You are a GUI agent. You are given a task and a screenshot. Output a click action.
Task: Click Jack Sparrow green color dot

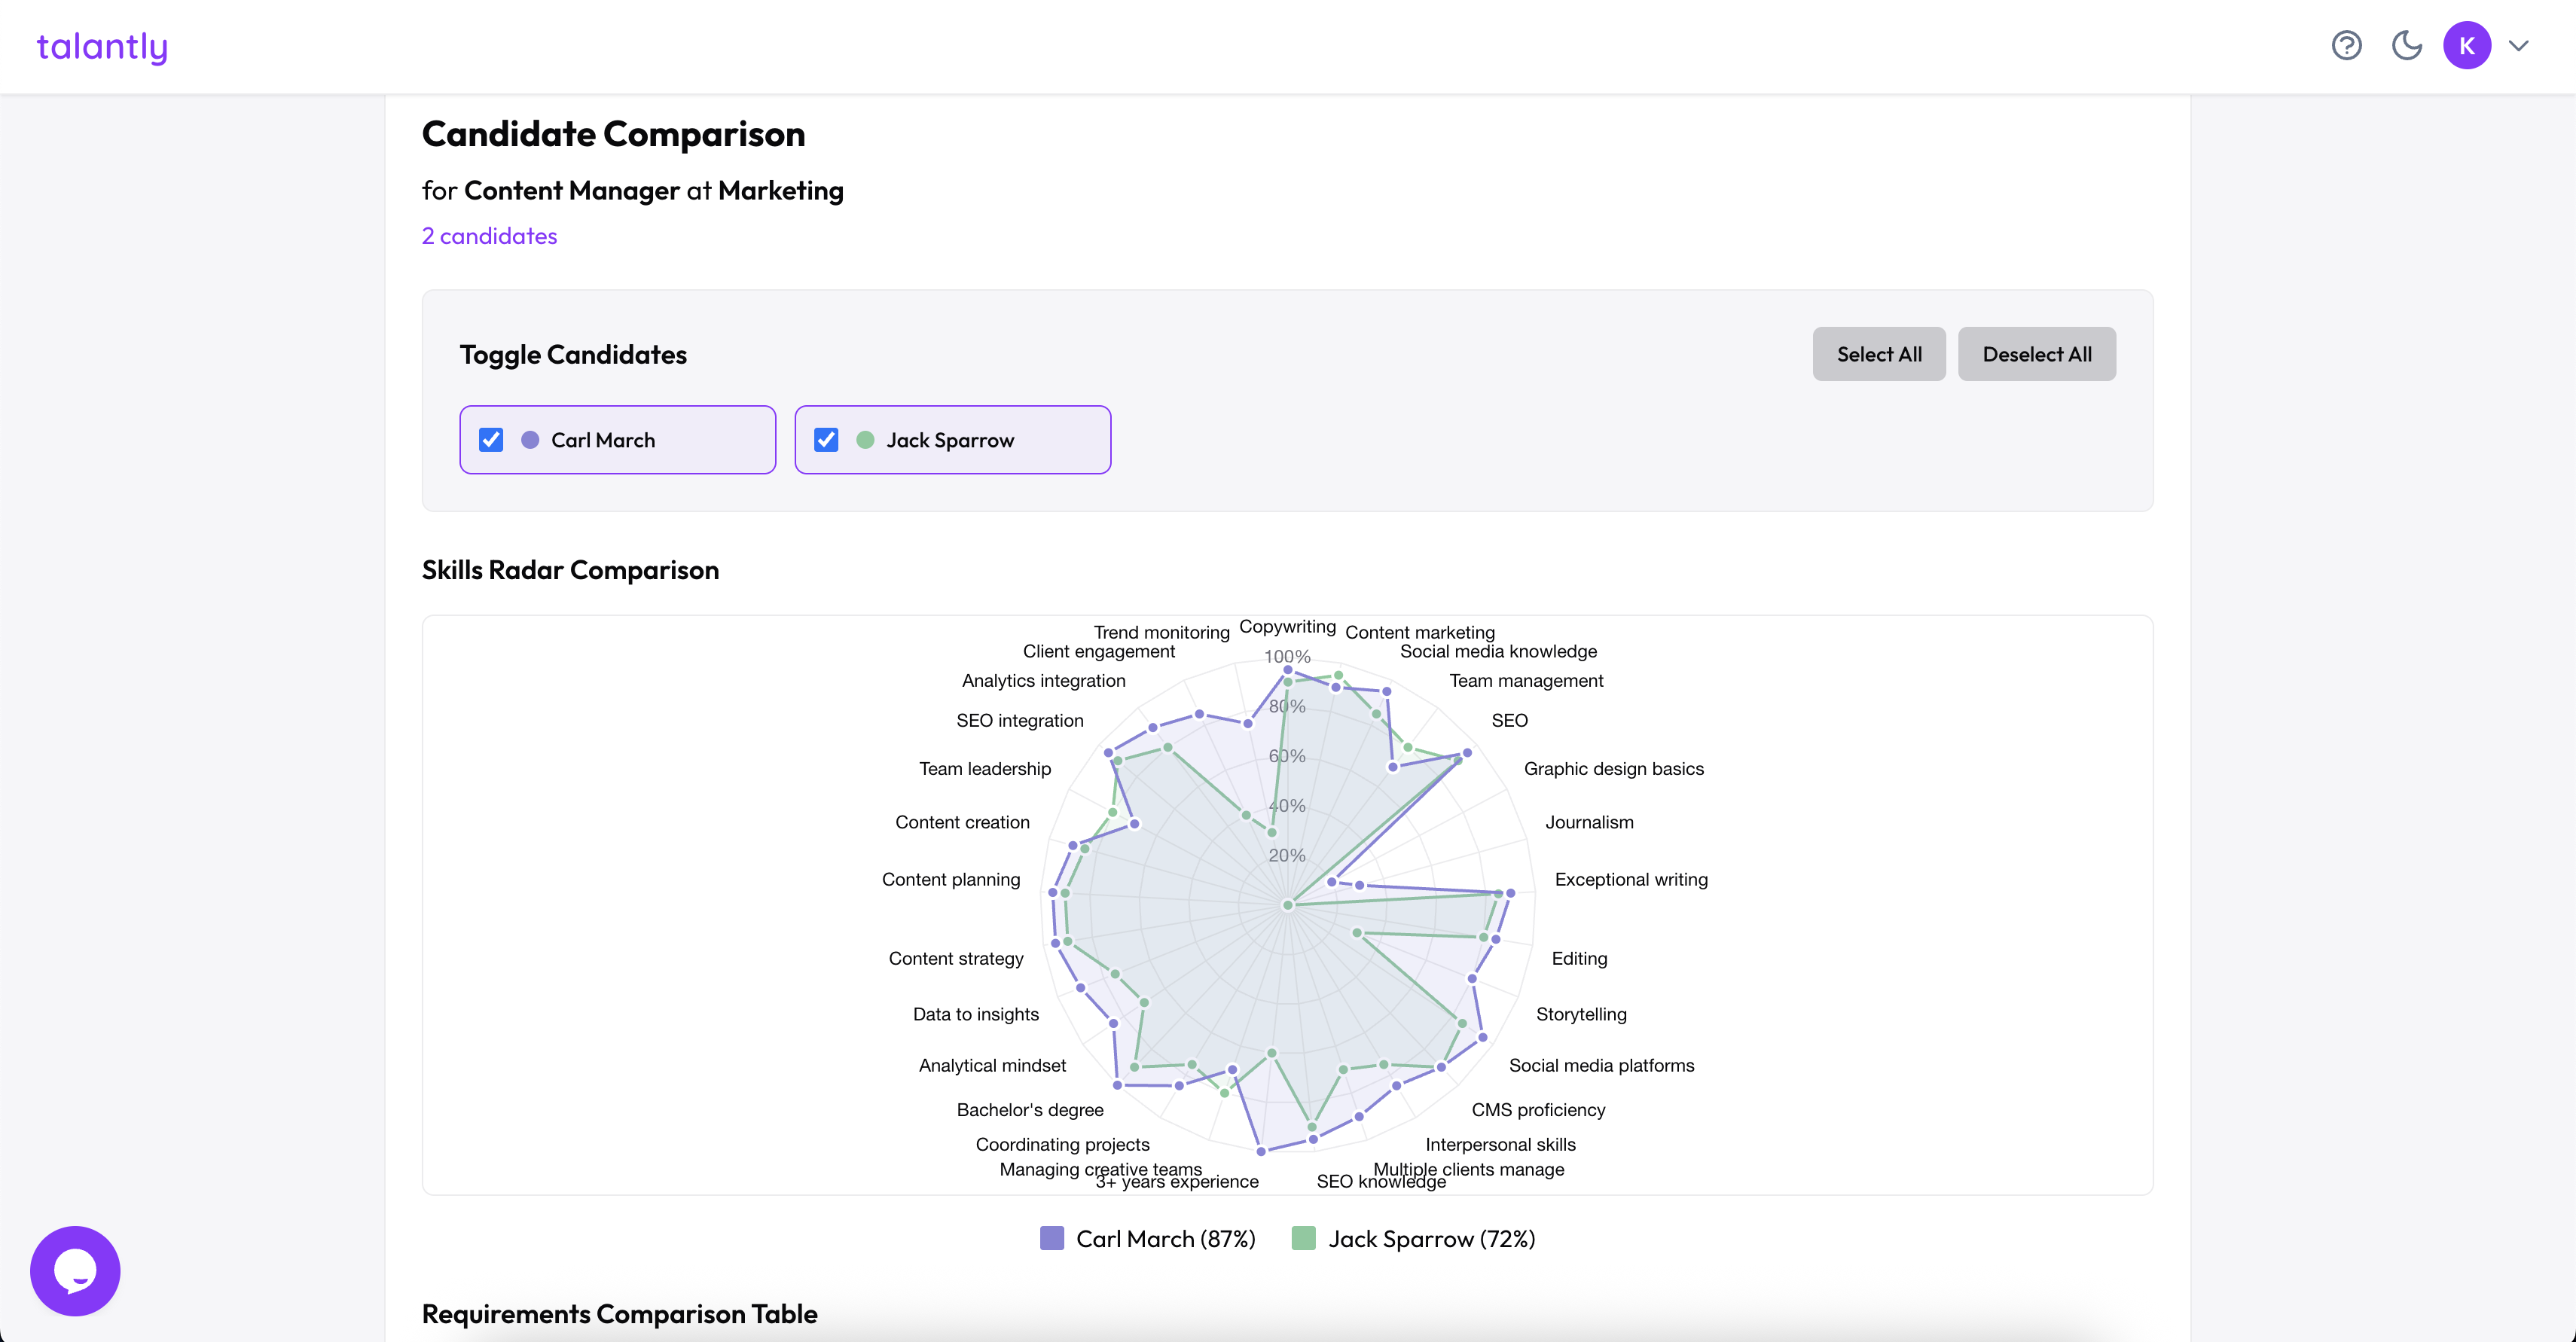coord(865,440)
